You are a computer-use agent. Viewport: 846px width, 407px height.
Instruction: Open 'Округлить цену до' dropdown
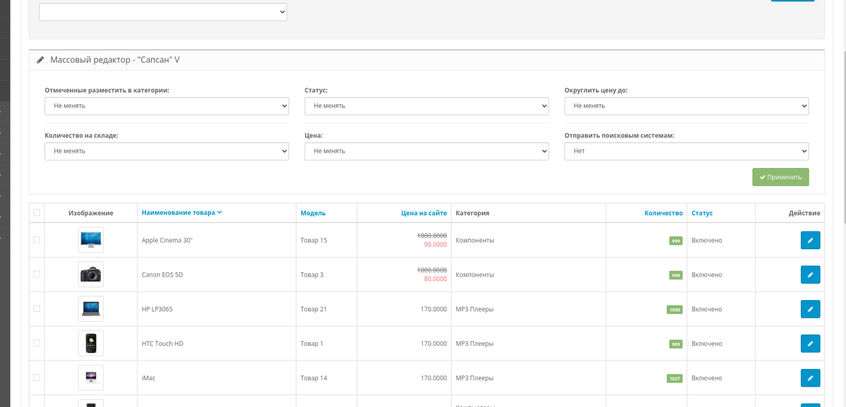[687, 106]
